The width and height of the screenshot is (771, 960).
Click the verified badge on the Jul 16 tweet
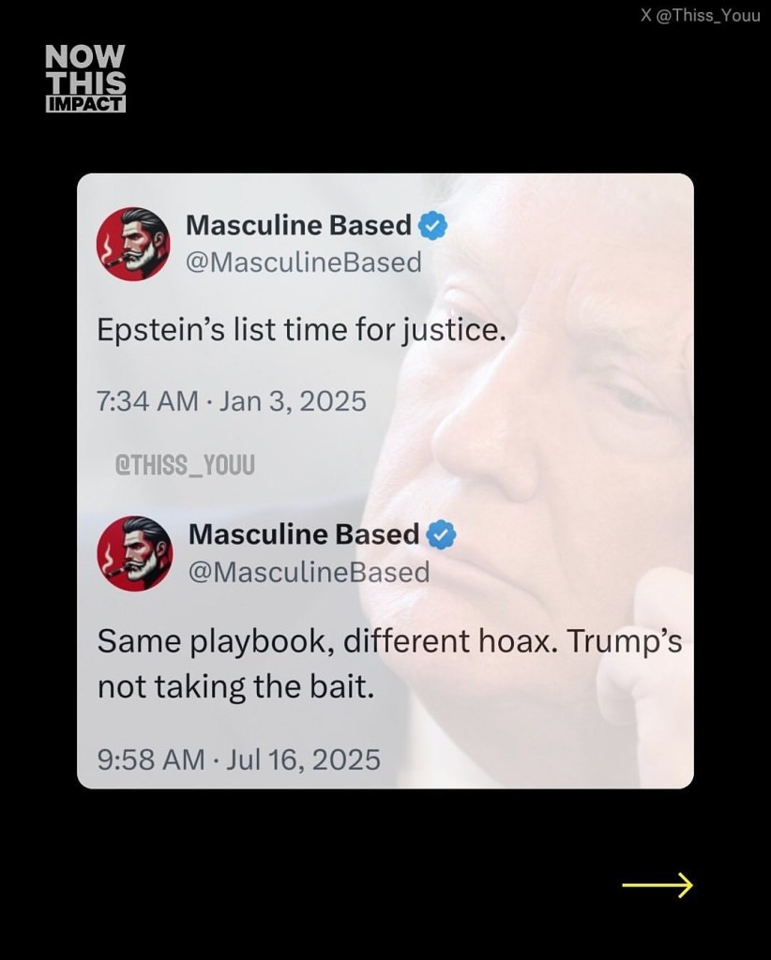click(441, 535)
